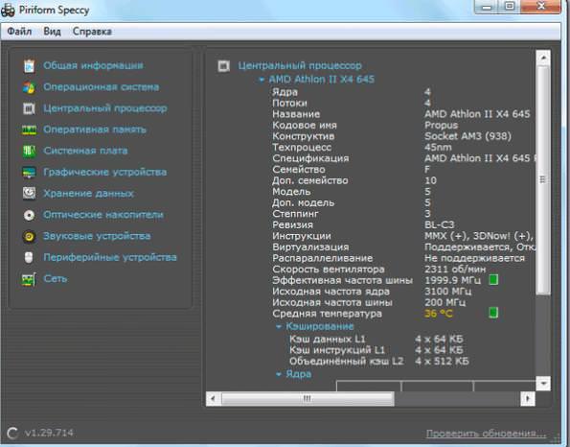Click the Центральный процессор sidebar chip icon
Image resolution: width=570 pixels, height=447 pixels.
click(29, 108)
